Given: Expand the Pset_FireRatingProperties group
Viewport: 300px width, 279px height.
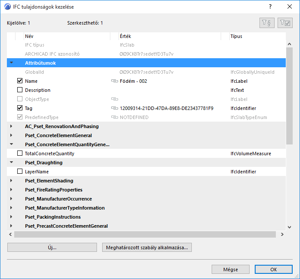Looking at the screenshot, I should 12,190.
